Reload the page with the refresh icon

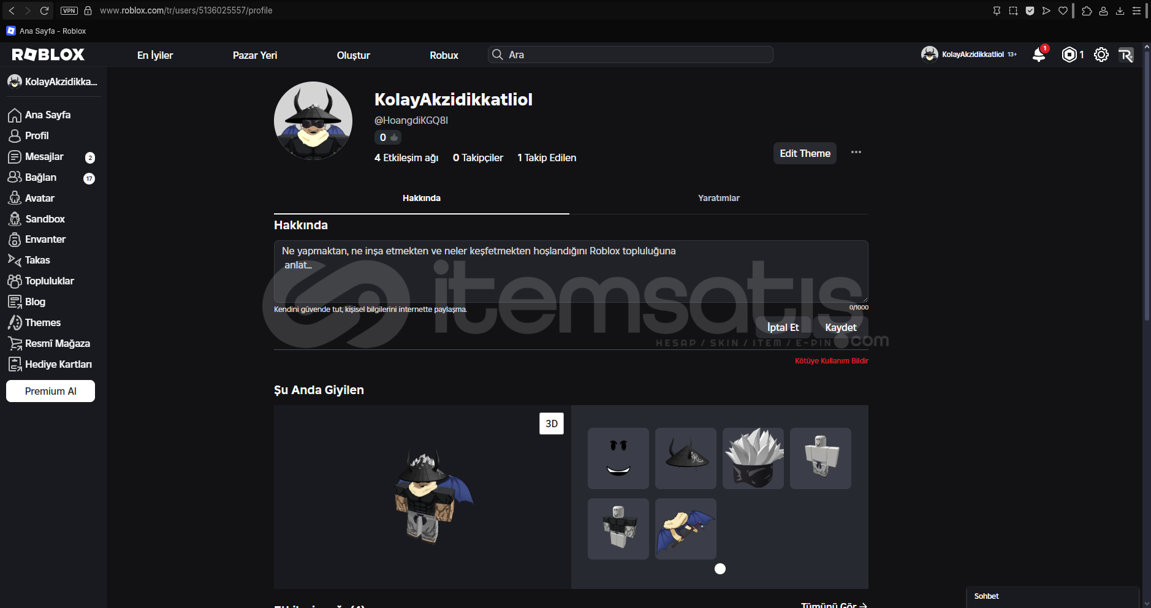[x=44, y=10]
